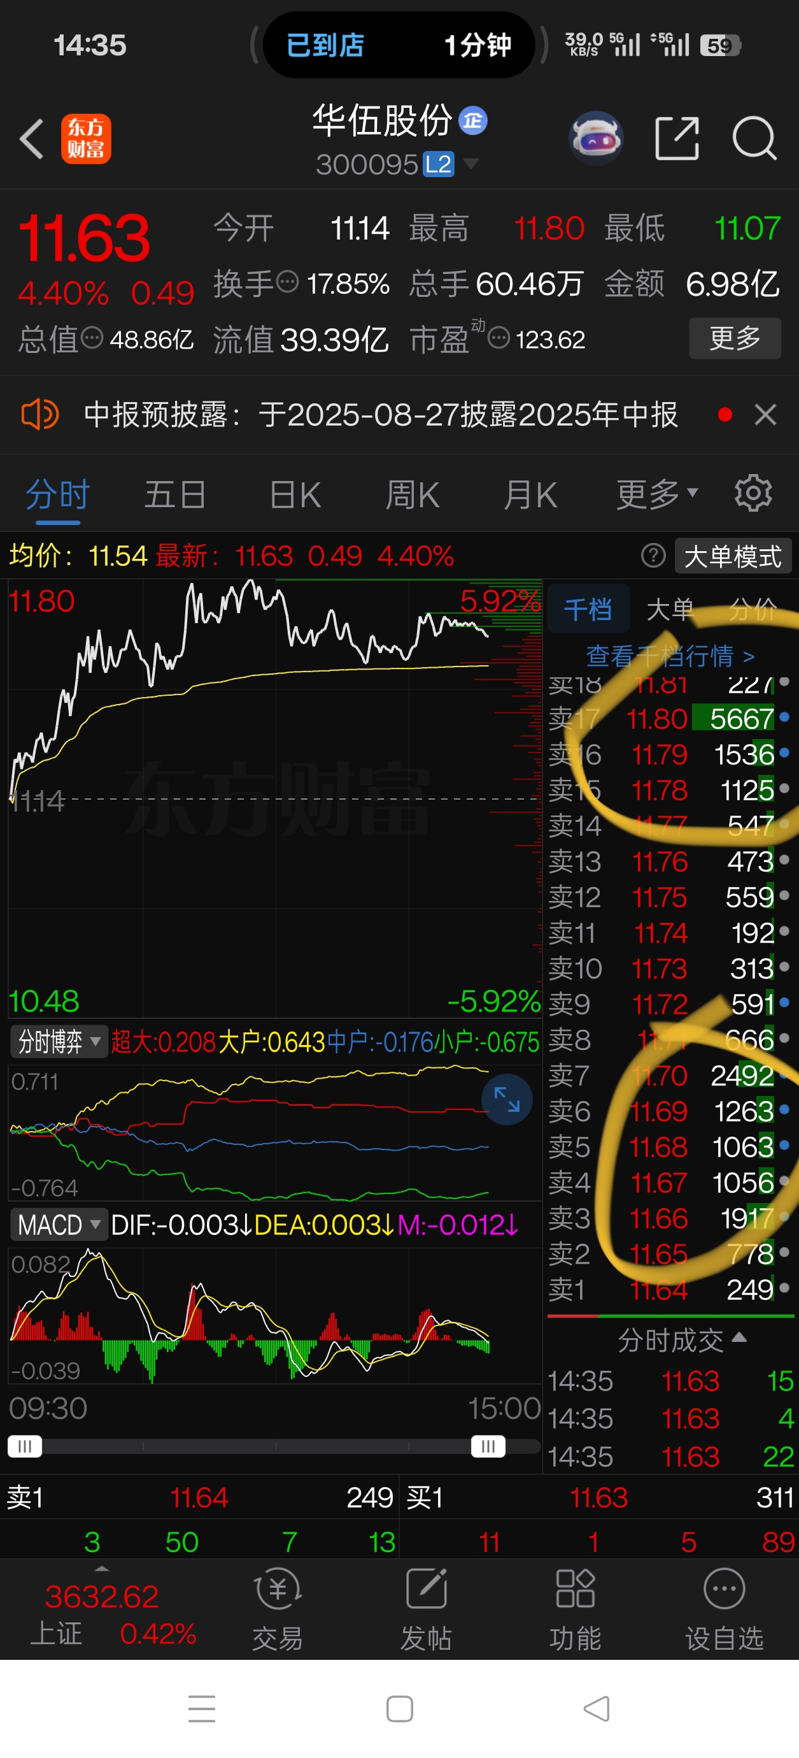Toggle 大单模式 large order mode

click(733, 556)
